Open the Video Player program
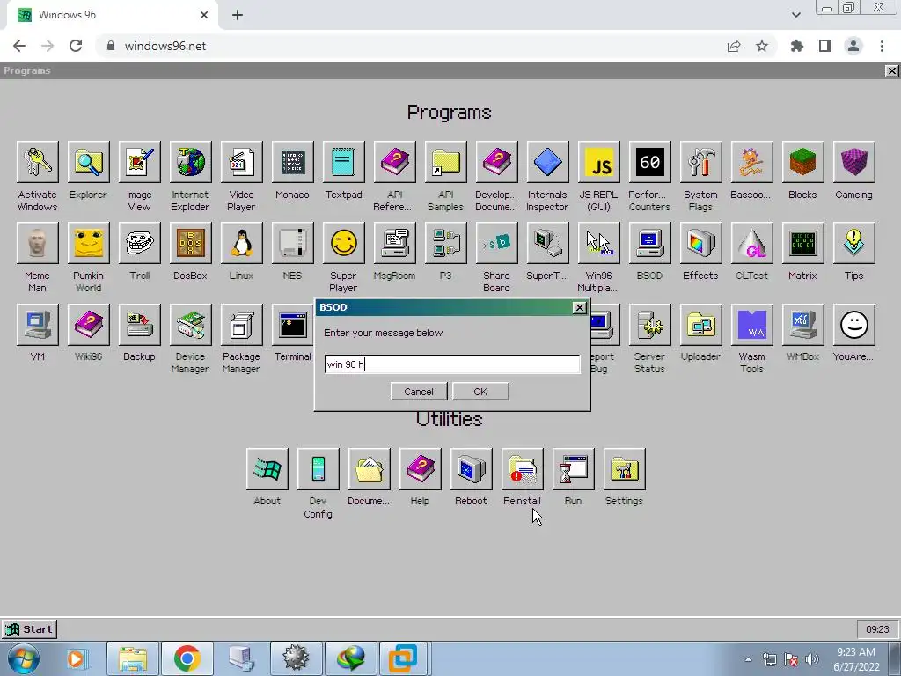 [x=241, y=162]
